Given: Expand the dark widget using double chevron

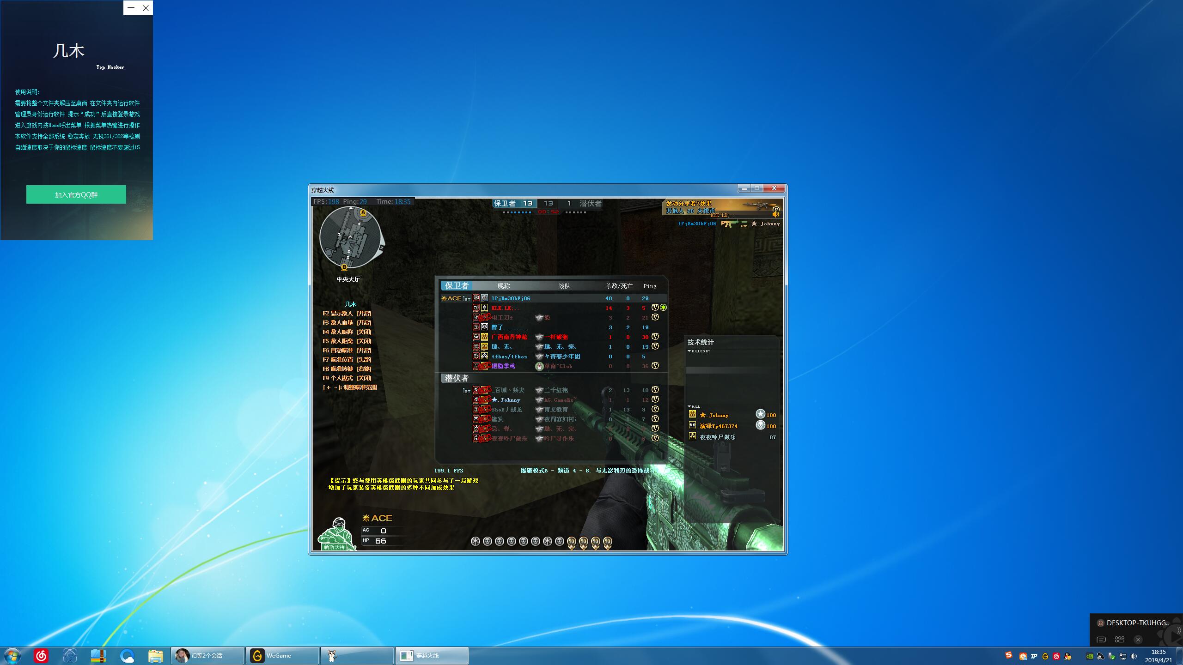Looking at the screenshot, I should coord(1178,630).
